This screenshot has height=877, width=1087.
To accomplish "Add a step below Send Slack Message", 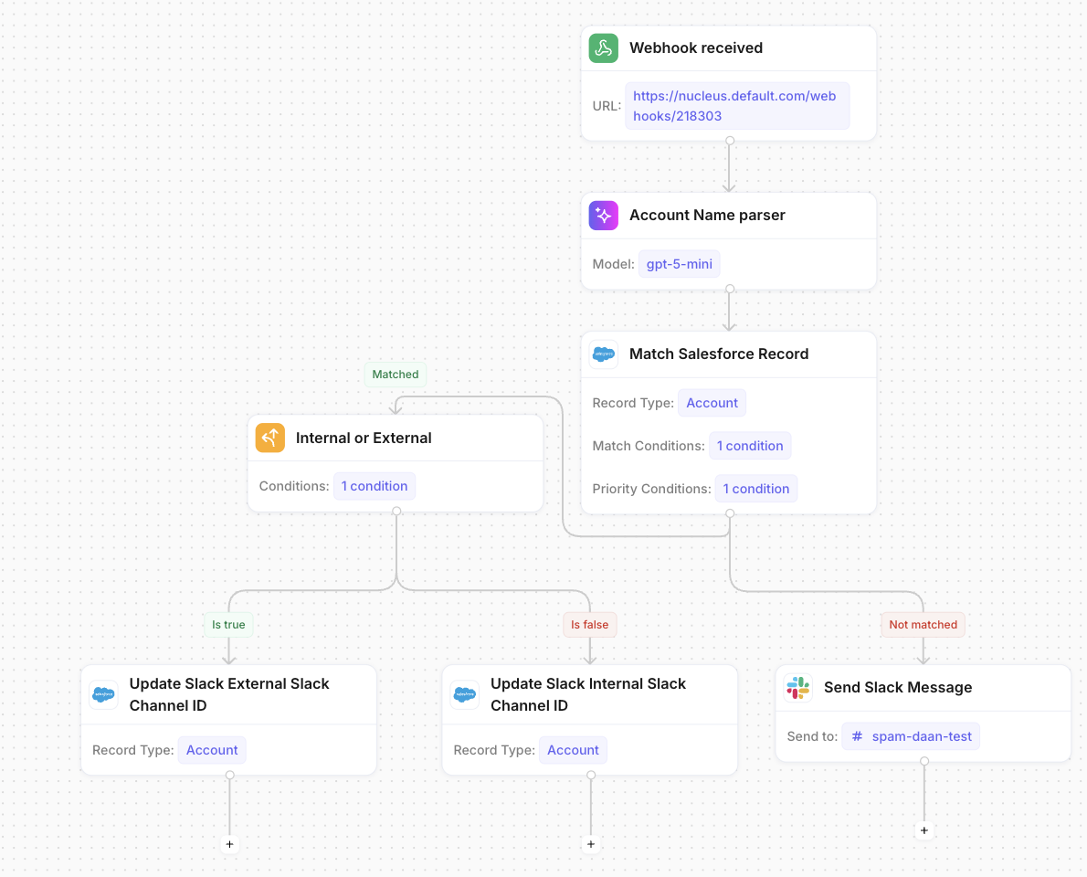I will [x=924, y=831].
